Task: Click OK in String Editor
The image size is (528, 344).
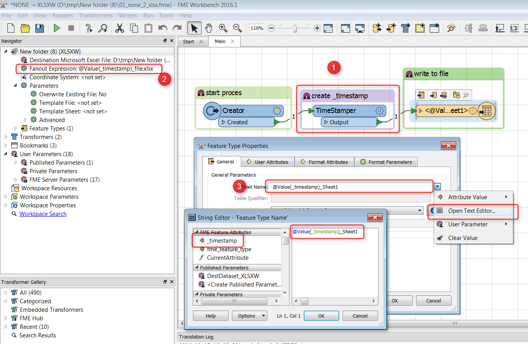Action: point(321,316)
